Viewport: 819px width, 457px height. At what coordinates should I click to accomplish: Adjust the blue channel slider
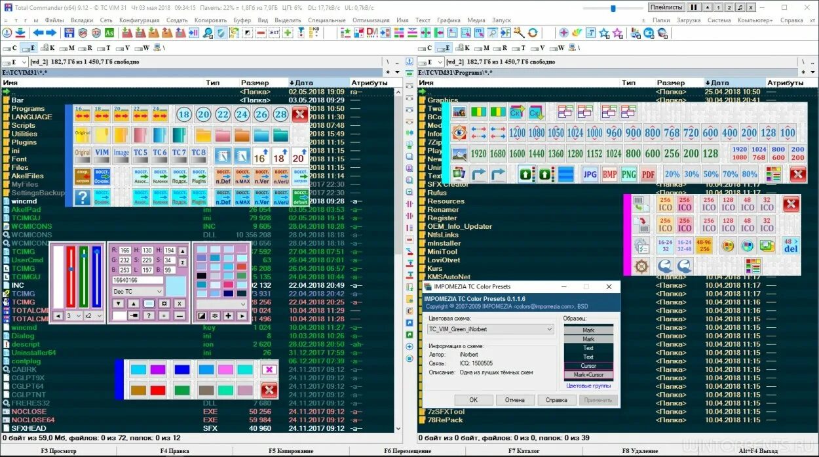(x=97, y=277)
